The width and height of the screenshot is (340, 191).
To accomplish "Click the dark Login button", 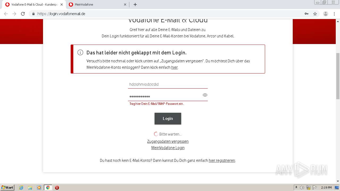I will [x=168, y=119].
